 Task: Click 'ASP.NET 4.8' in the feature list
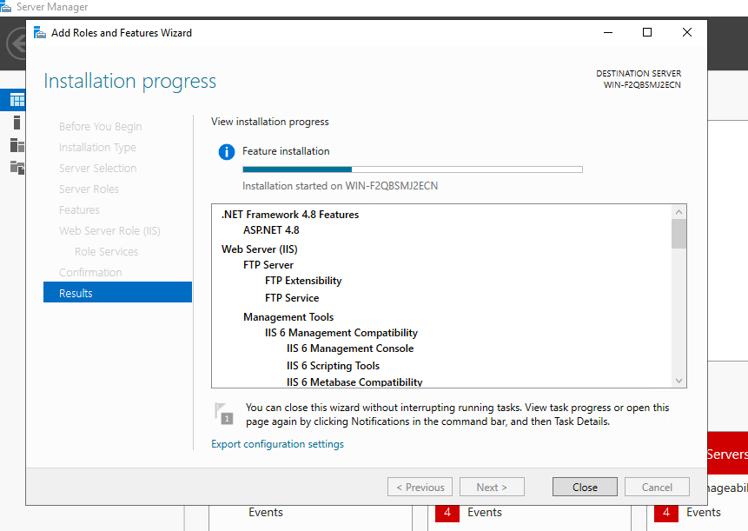click(x=271, y=230)
